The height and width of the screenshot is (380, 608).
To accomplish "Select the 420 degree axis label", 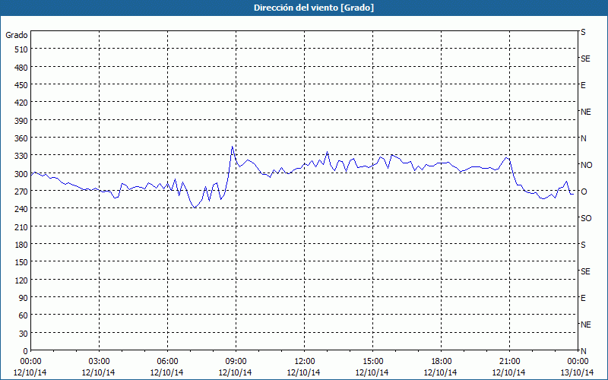I will (21, 103).
